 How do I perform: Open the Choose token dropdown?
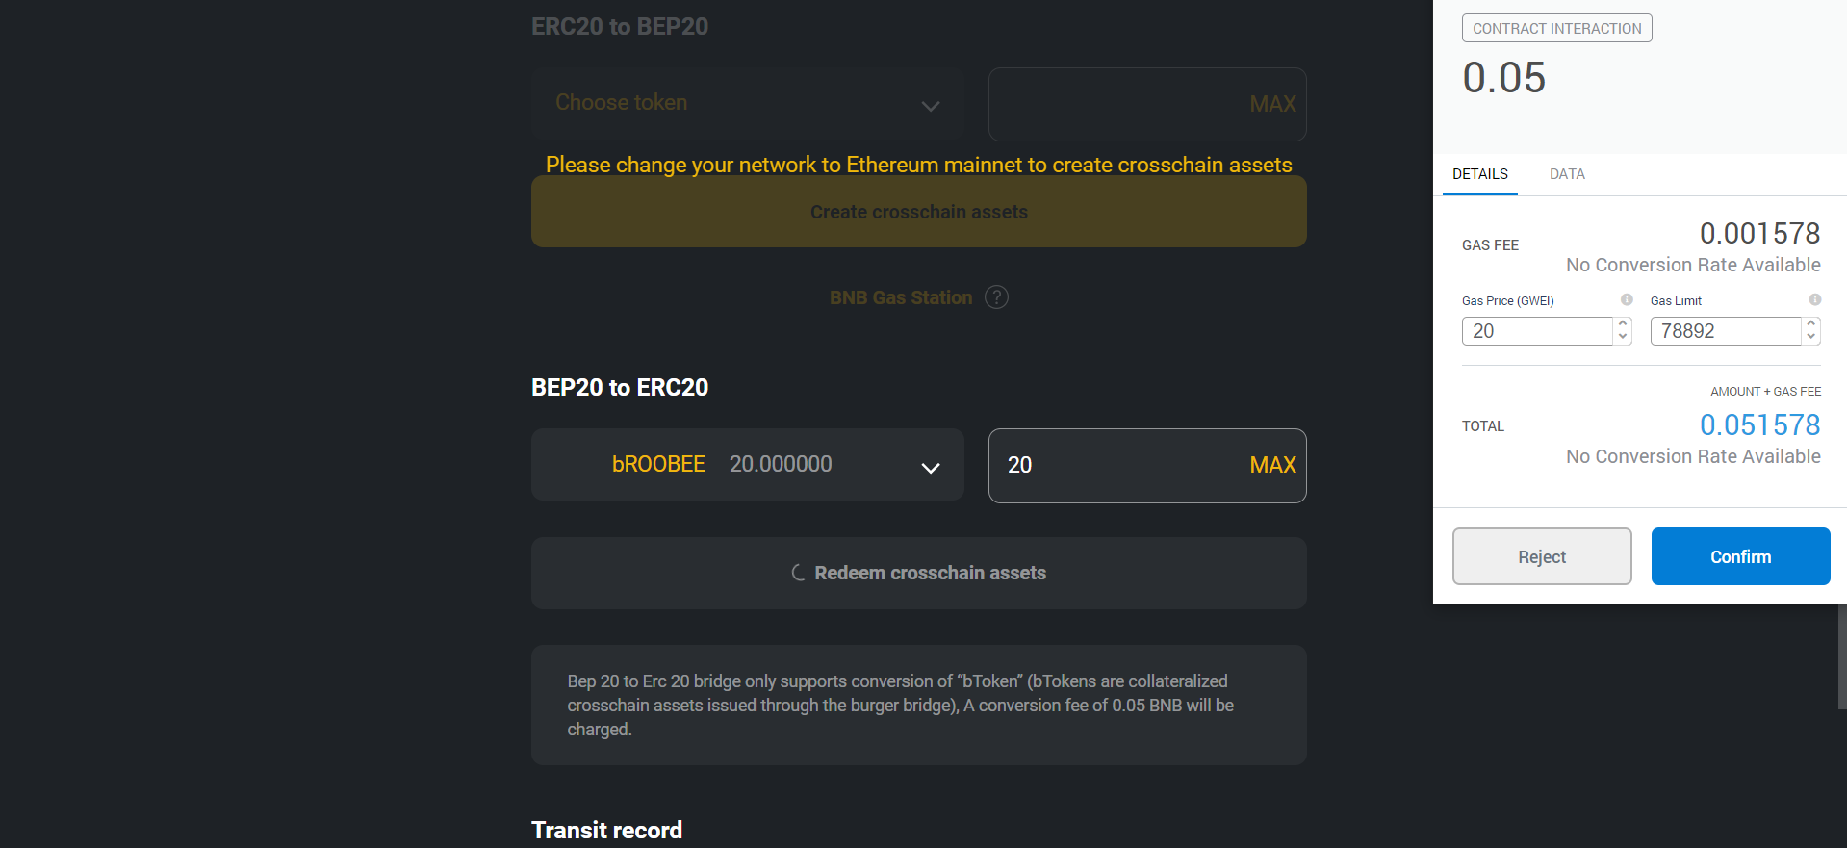pos(748,104)
